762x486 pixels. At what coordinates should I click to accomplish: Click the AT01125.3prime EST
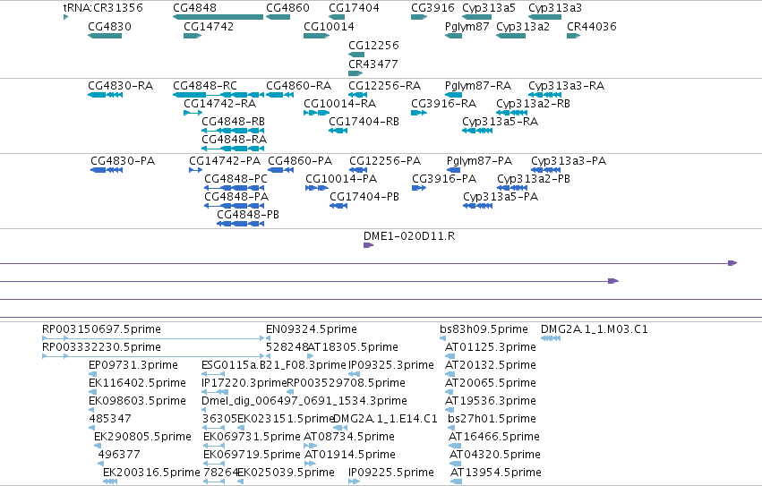pyautogui.click(x=450, y=356)
